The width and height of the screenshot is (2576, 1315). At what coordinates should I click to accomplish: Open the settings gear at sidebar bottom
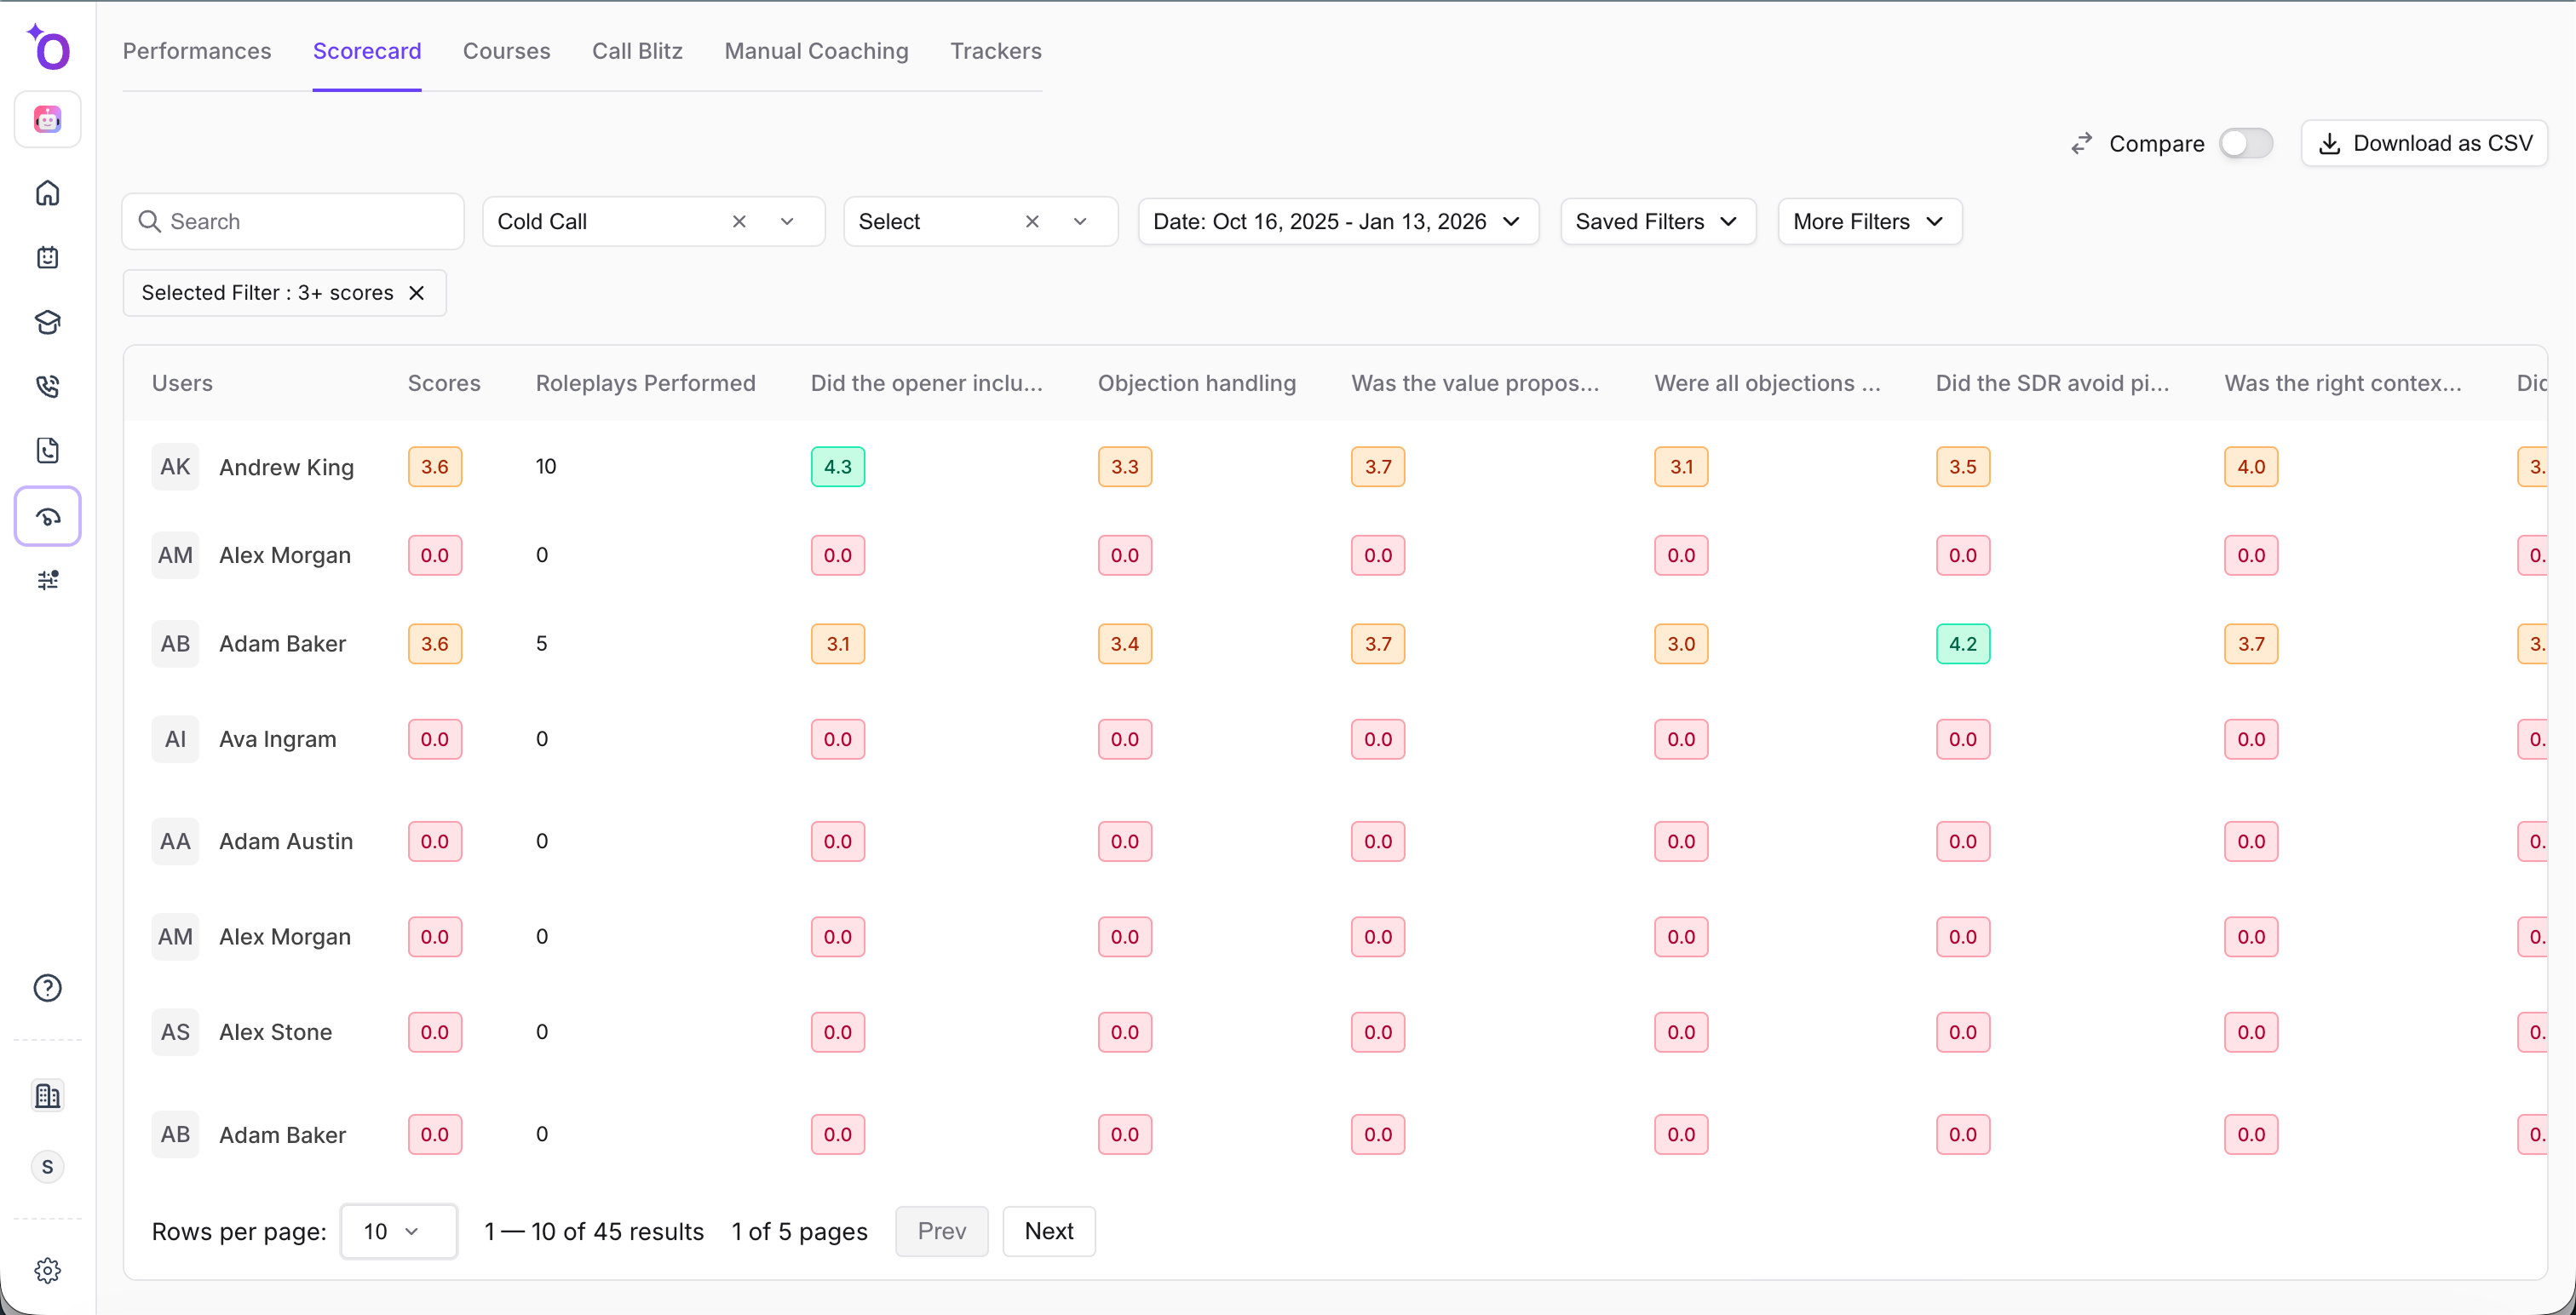(47, 1270)
